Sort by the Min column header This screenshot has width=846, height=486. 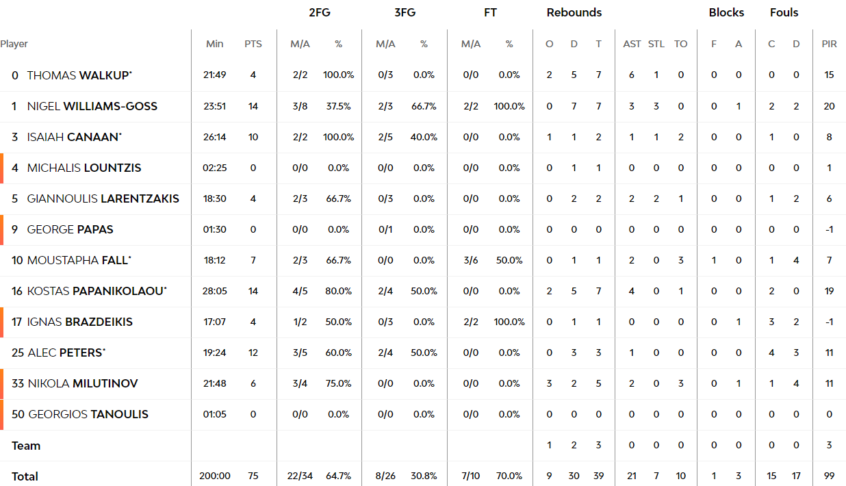coord(215,44)
